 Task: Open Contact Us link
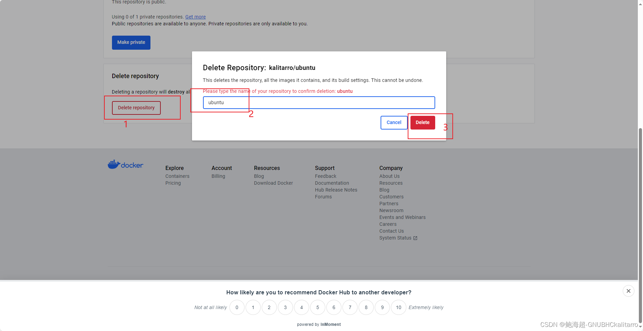392,231
